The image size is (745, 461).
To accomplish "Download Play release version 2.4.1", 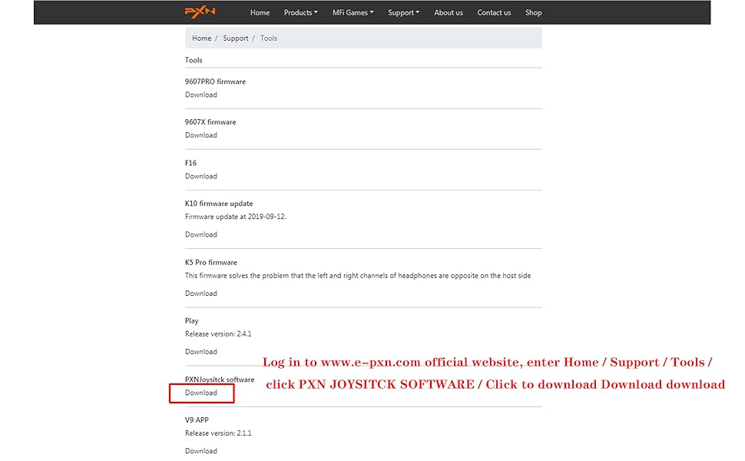I will [x=200, y=352].
